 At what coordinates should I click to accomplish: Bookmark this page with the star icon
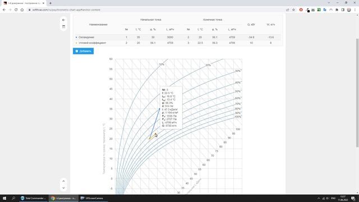293,10
